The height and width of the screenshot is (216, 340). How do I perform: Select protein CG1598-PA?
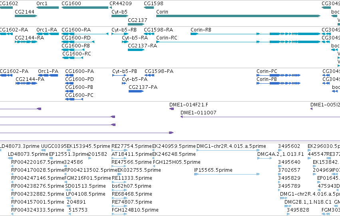(x=159, y=71)
